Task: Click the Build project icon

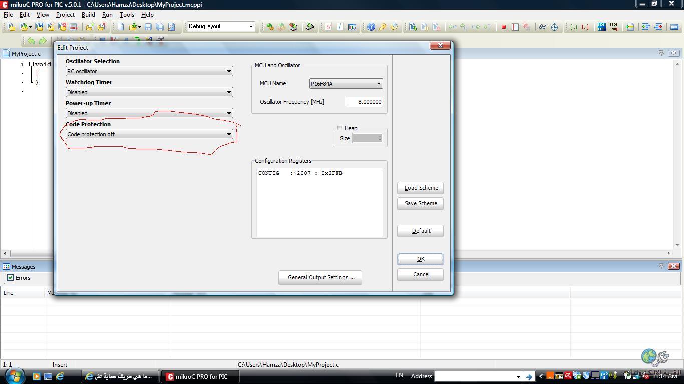Action: pyautogui.click(x=270, y=27)
